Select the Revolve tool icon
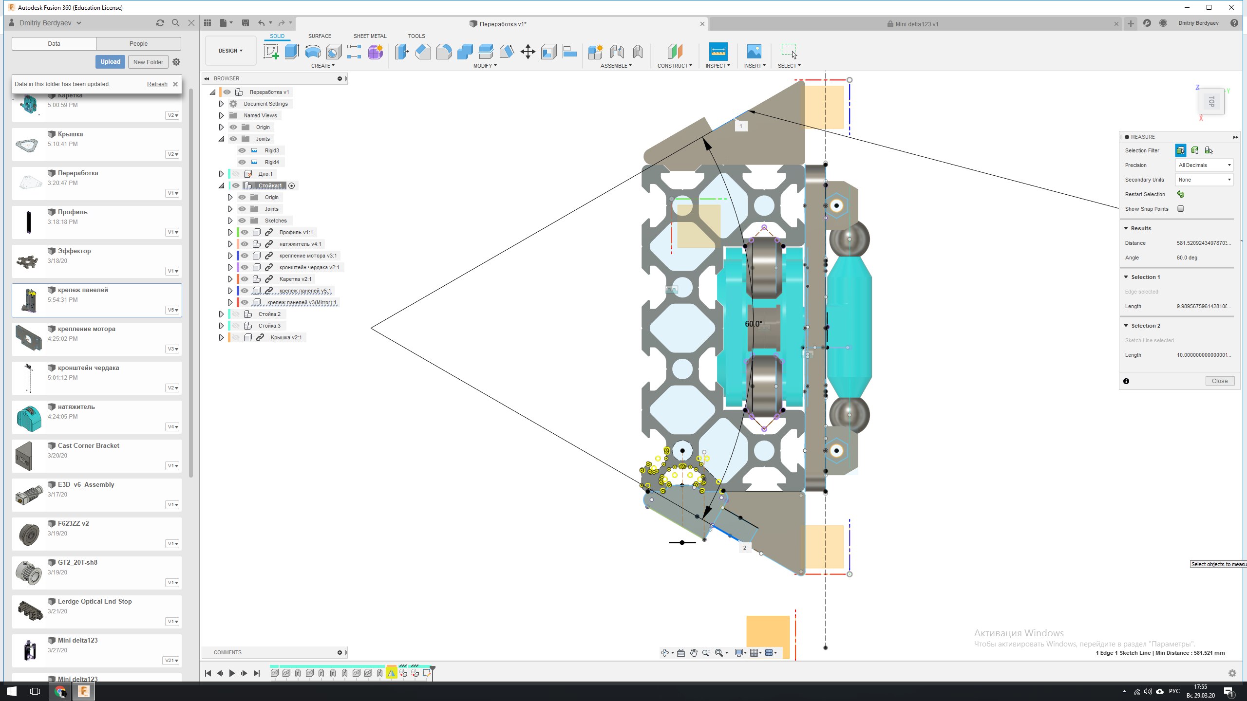This screenshot has height=701, width=1247. 313,52
